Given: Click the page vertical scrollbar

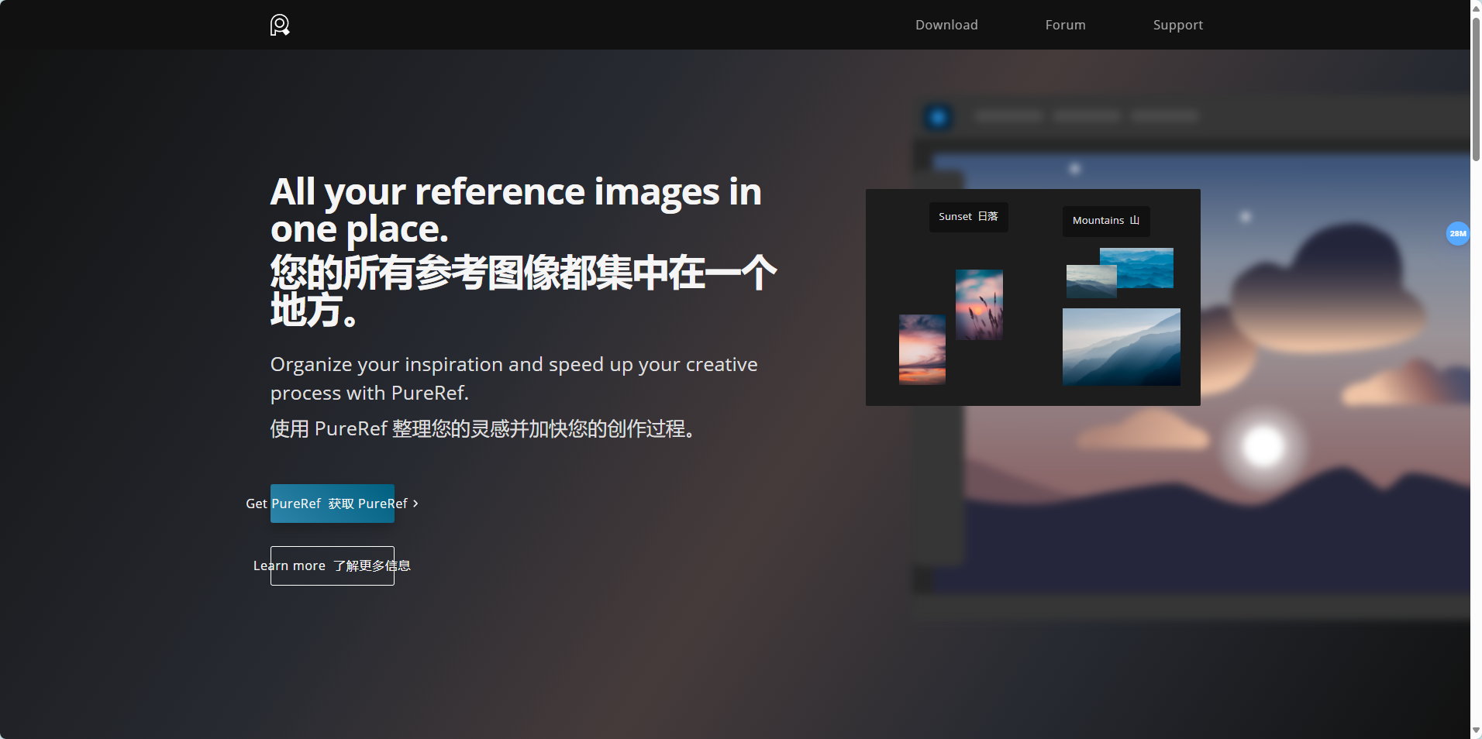Looking at the screenshot, I should 1476,89.
